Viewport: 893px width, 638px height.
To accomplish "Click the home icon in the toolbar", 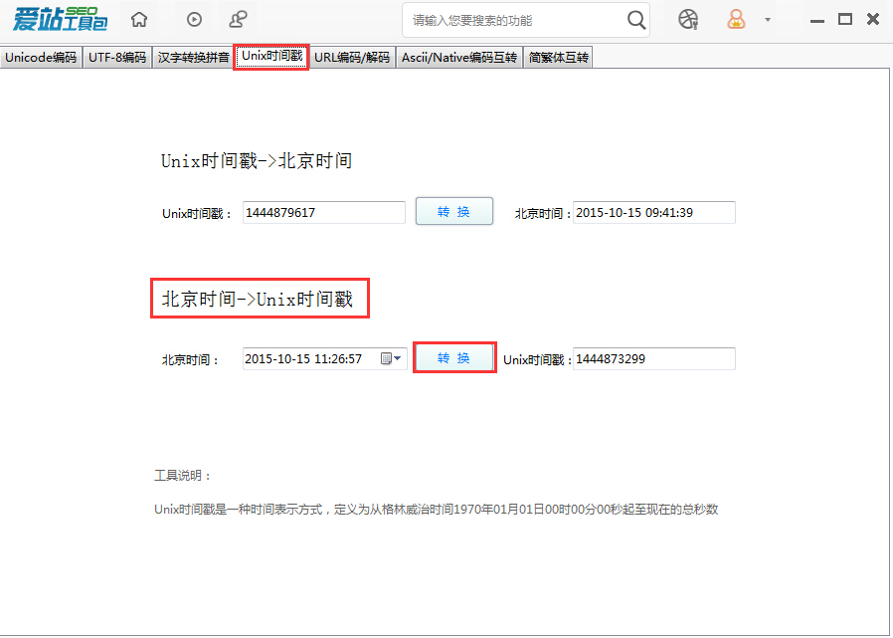I will [x=138, y=18].
